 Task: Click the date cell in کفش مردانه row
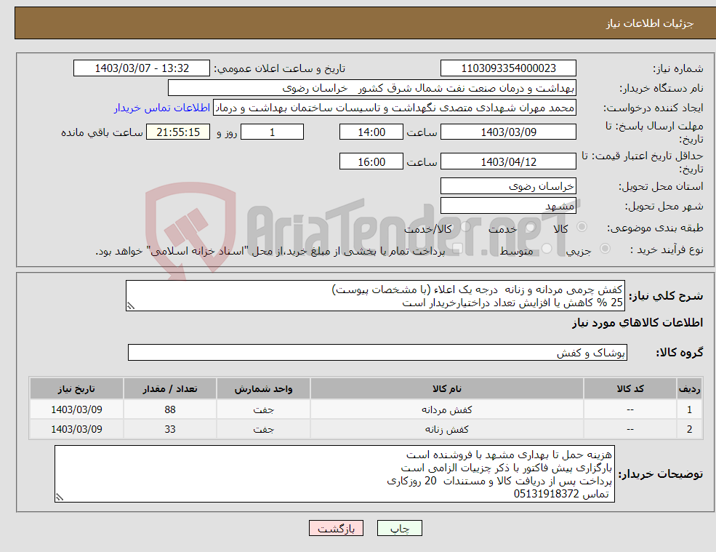click(x=77, y=409)
